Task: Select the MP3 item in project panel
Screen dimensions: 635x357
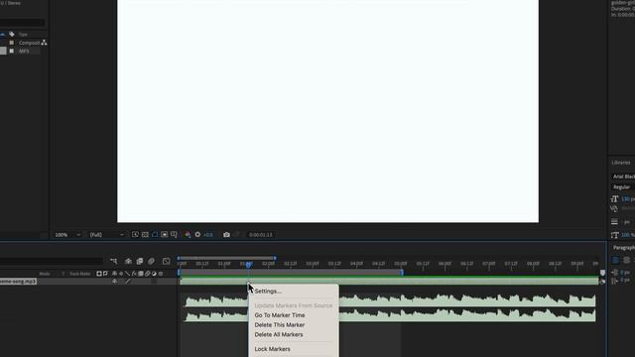Action: pyautogui.click(x=24, y=51)
